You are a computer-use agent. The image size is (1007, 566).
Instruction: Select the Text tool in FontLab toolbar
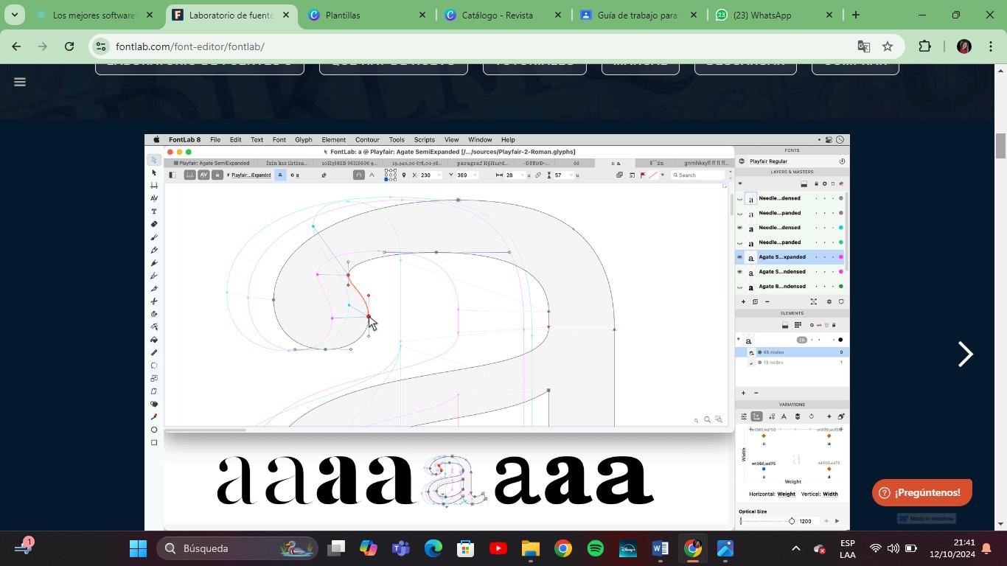click(x=154, y=212)
